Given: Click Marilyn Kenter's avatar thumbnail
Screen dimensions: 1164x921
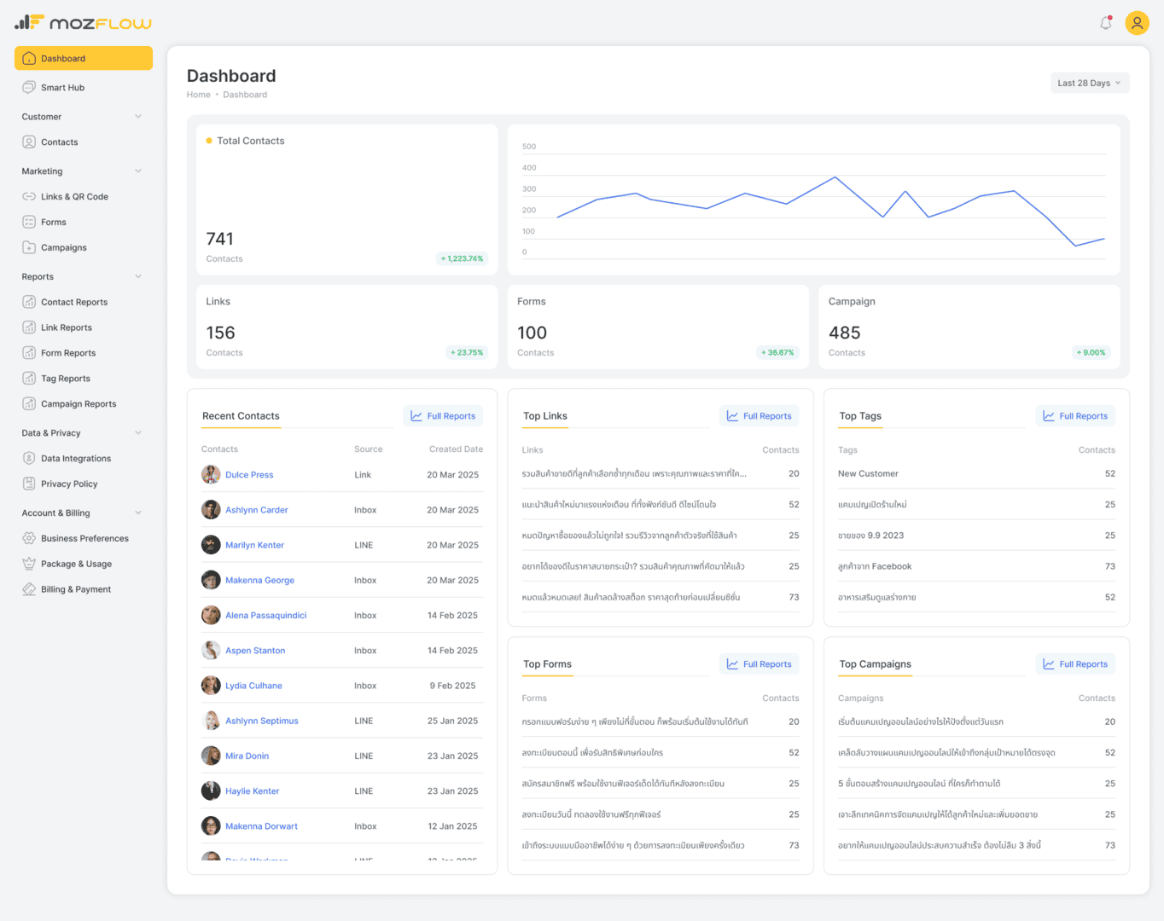Looking at the screenshot, I should (211, 545).
